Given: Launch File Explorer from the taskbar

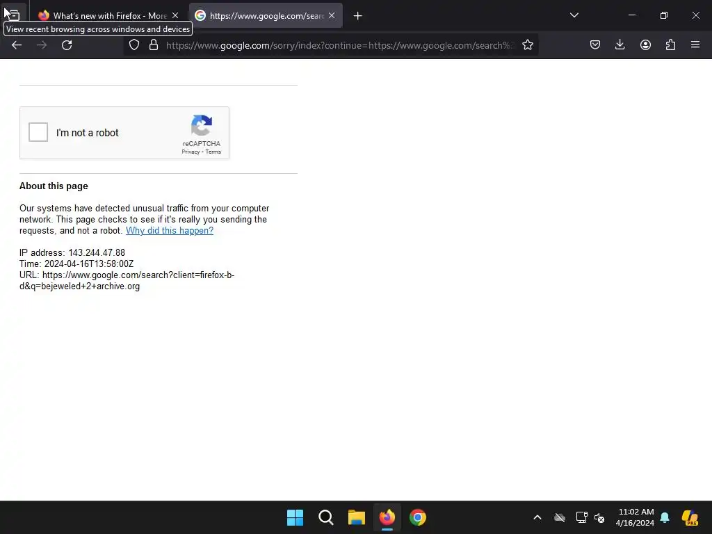Looking at the screenshot, I should (357, 517).
